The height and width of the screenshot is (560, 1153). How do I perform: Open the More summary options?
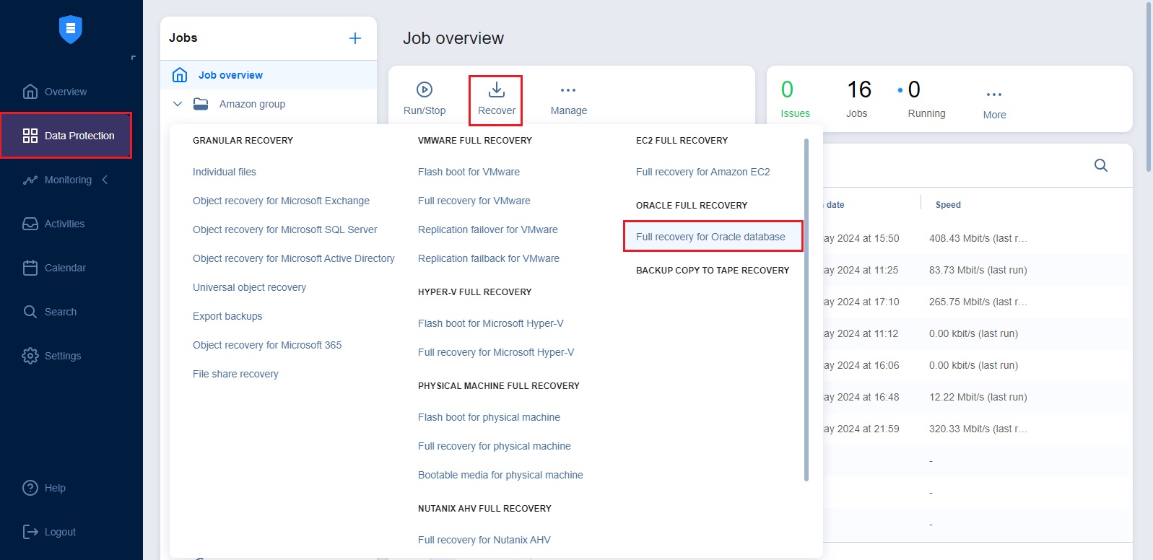(993, 95)
